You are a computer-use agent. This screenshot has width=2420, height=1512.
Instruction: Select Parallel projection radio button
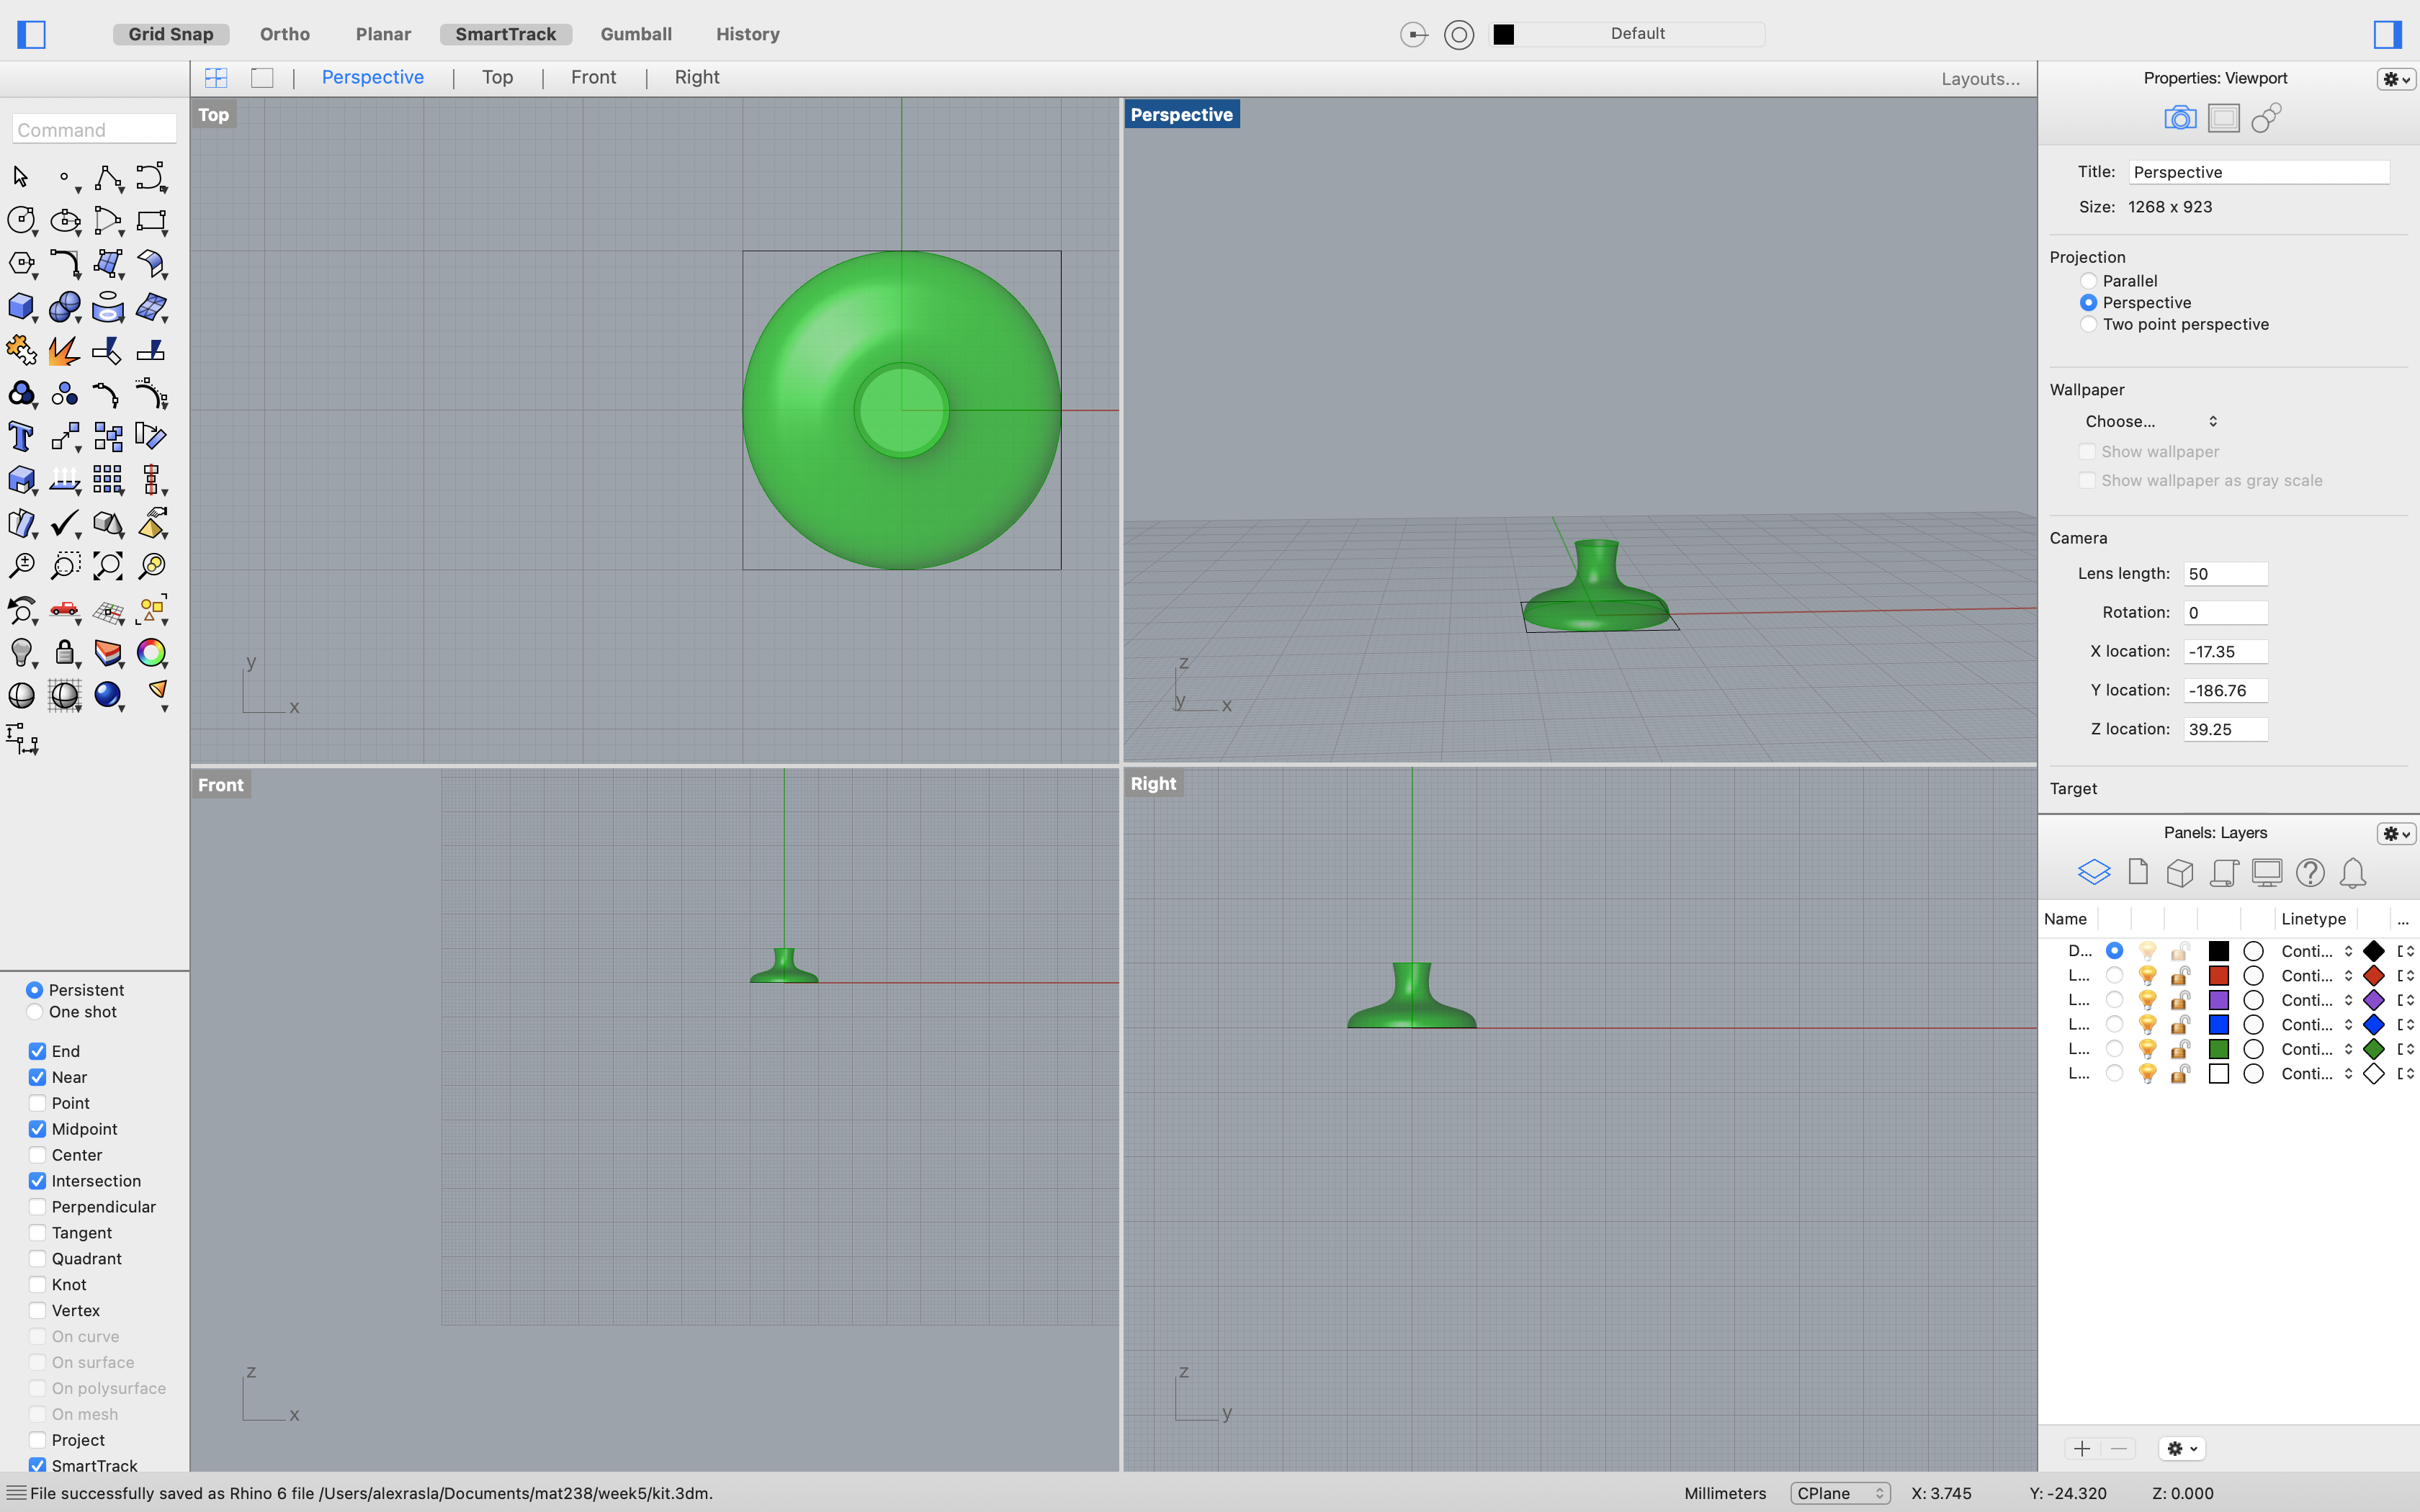(2088, 281)
